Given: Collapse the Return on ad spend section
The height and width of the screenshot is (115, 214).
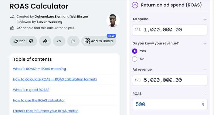Looking at the screenshot, I should tap(135, 5).
